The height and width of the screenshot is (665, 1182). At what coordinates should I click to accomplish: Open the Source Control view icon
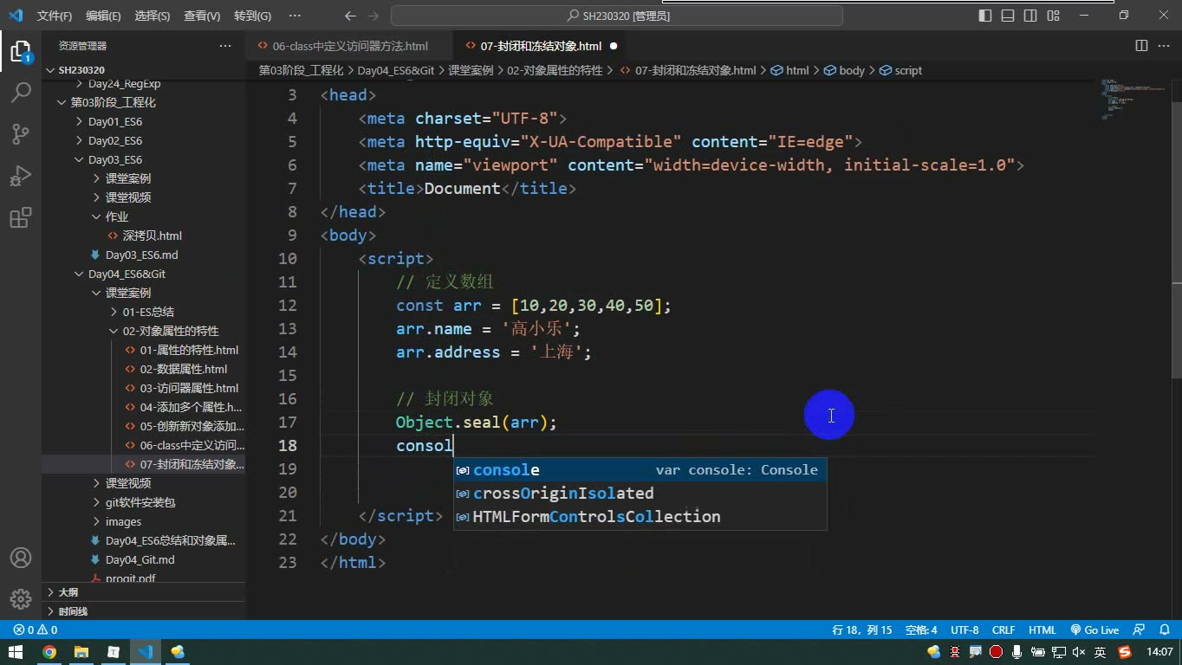click(21, 133)
